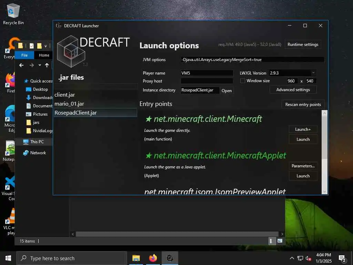Image resolution: width=353 pixels, height=265 pixels.
Task: Click into the JVM options field
Action: pos(252,60)
